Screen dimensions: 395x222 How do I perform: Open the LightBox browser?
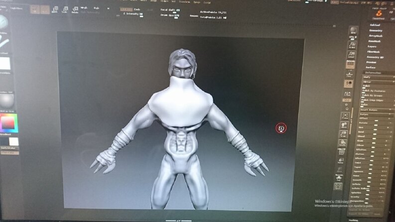tap(16, 8)
